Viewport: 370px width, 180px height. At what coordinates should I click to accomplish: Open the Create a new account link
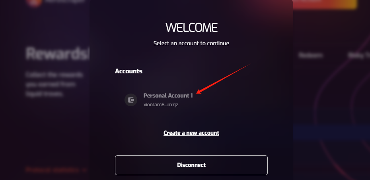[x=191, y=133]
